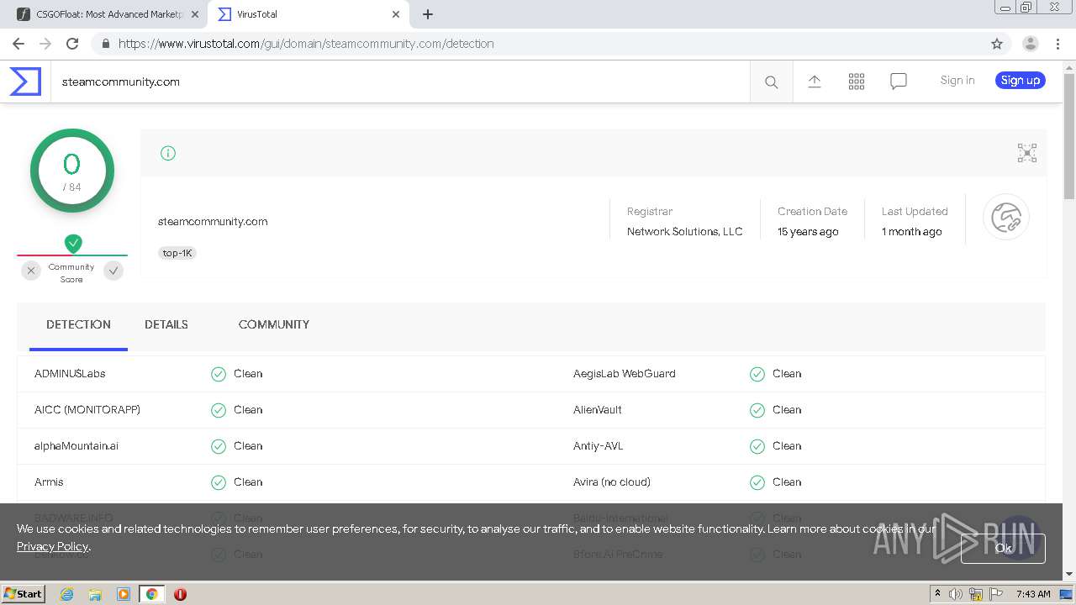The height and width of the screenshot is (605, 1076).
Task: Click the 1 month ago last updated value
Action: (912, 232)
